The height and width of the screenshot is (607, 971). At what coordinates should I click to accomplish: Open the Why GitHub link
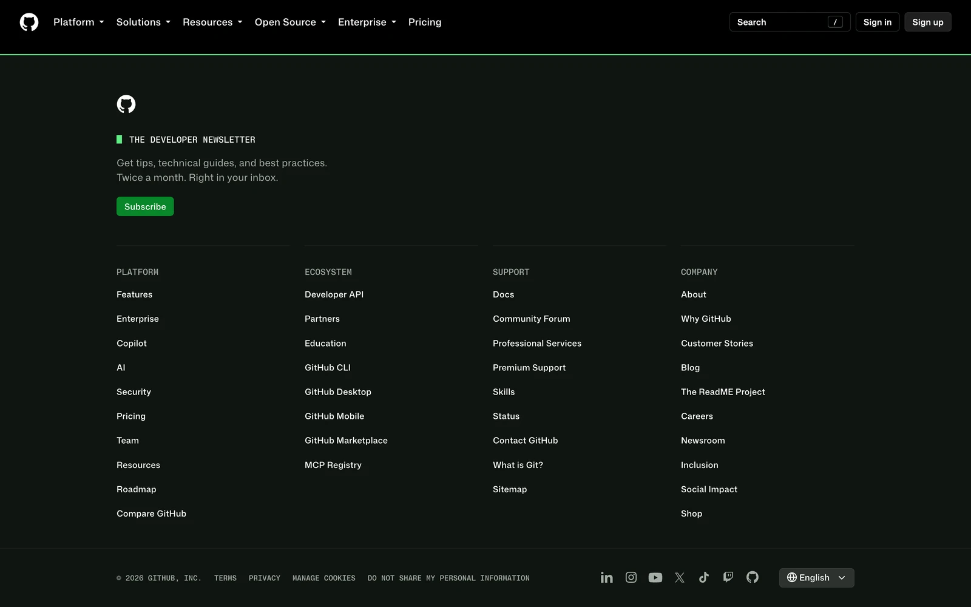tap(706, 319)
